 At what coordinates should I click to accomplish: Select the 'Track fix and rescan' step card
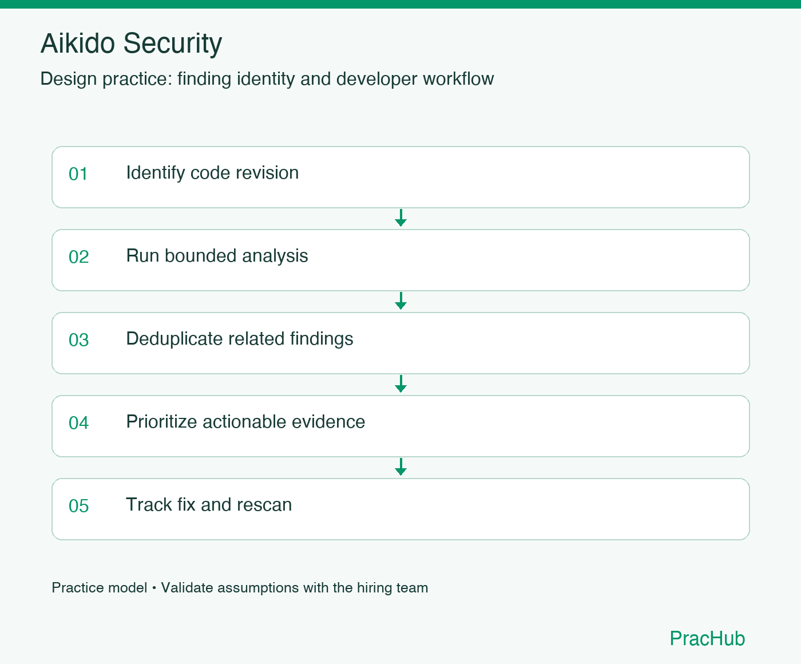click(x=400, y=509)
